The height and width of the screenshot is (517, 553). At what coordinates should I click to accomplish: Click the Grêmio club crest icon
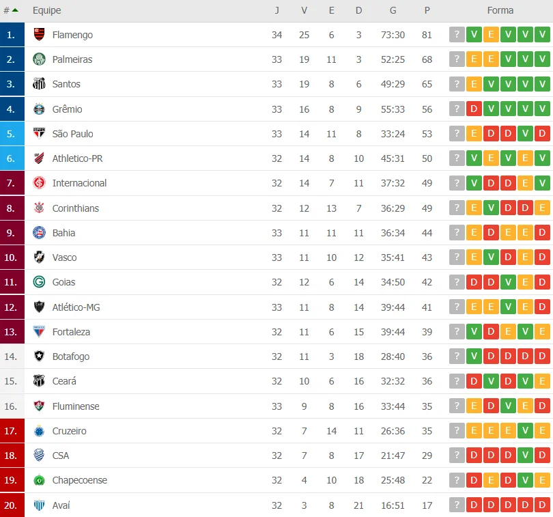39,109
